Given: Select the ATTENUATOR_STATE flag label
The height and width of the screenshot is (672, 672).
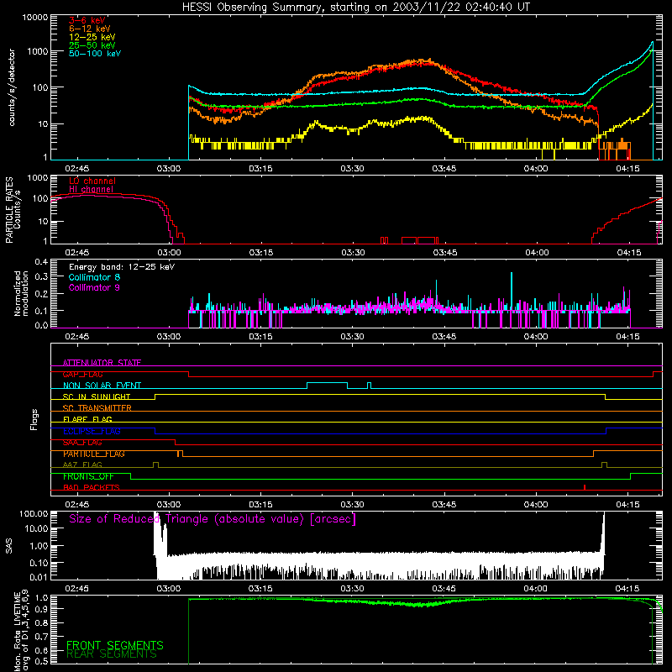Looking at the screenshot, I should [102, 363].
